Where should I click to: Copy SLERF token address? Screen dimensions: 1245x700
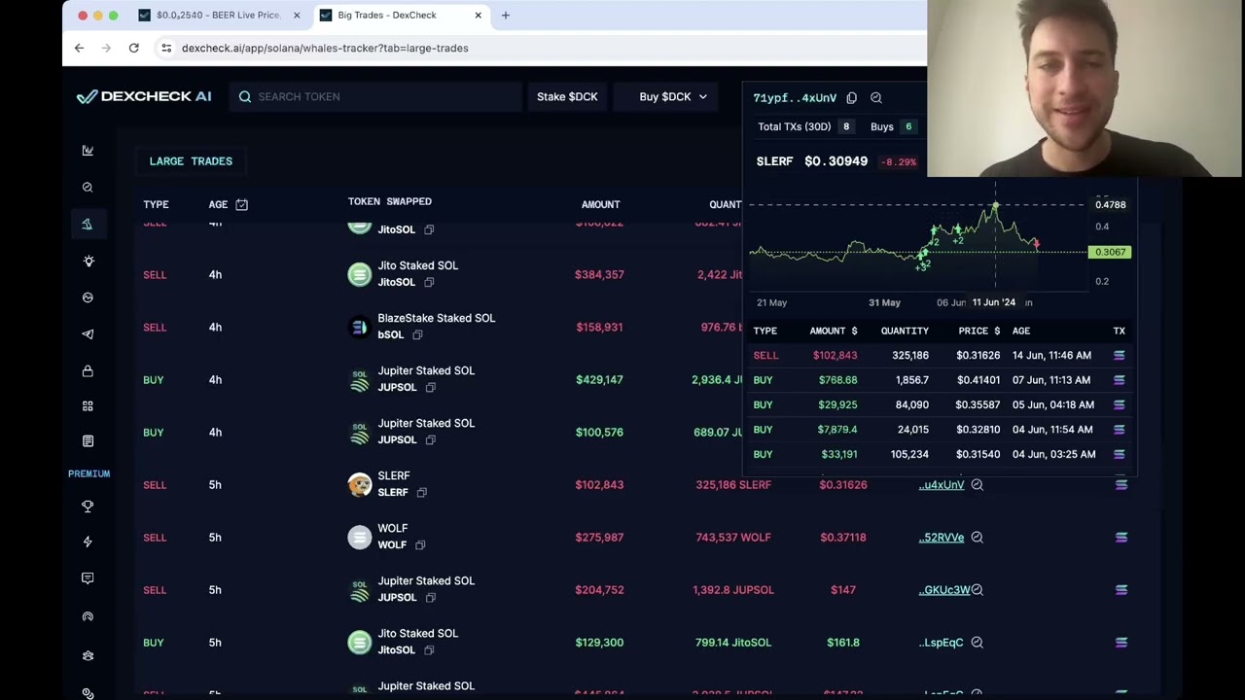pyautogui.click(x=421, y=492)
